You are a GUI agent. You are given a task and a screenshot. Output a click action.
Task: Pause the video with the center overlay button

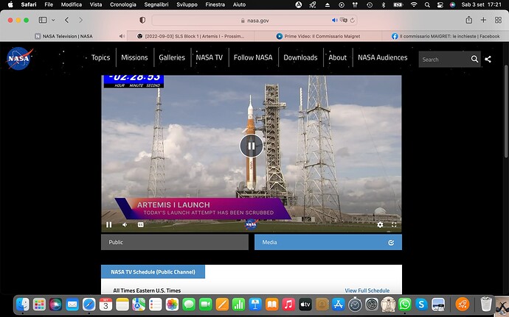tap(251, 146)
